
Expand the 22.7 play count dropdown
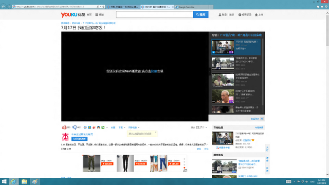(206, 127)
